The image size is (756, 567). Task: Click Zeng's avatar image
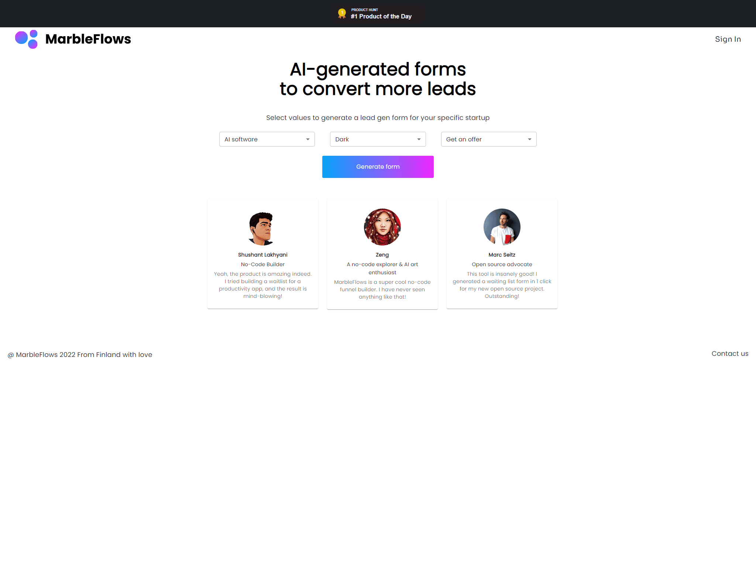(x=382, y=227)
